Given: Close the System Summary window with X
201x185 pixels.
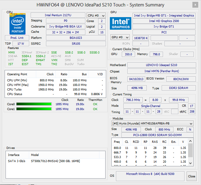Looking at the screenshot, I should point(195,5).
